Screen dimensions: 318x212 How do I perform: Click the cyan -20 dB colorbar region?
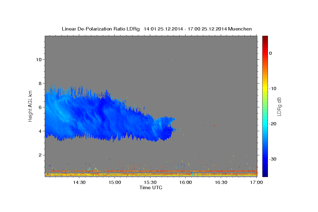pos(265,124)
